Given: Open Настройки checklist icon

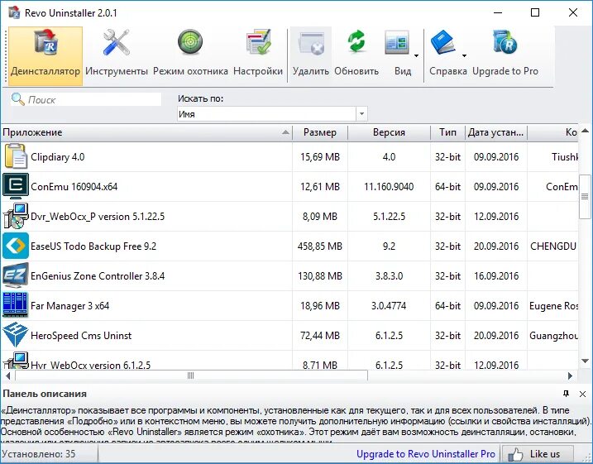Looking at the screenshot, I should pyautogui.click(x=258, y=43).
